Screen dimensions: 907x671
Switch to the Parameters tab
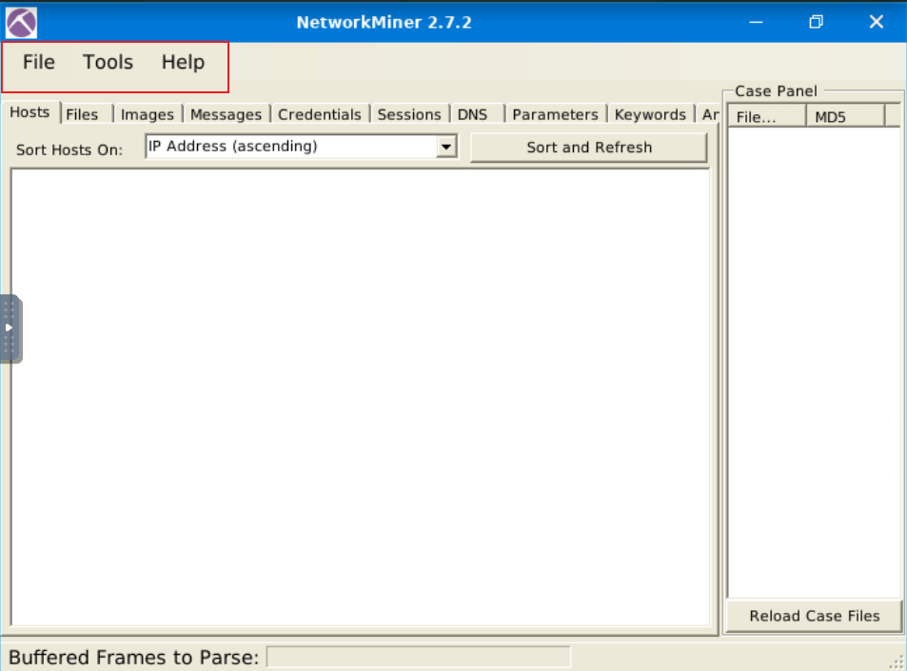tap(555, 114)
